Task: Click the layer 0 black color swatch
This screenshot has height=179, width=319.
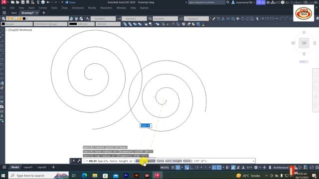Action: click(24, 18)
